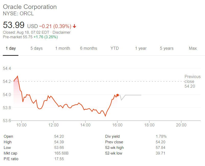
Task: Click the Oracle Corporation title
Action: pyautogui.click(x=30, y=7)
